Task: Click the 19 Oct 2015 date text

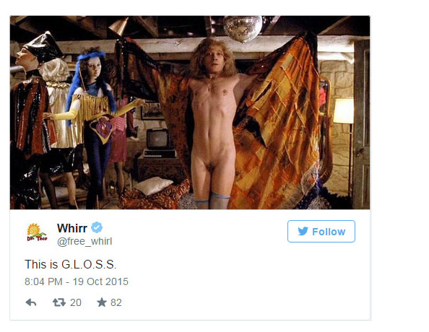Action: tap(100, 281)
